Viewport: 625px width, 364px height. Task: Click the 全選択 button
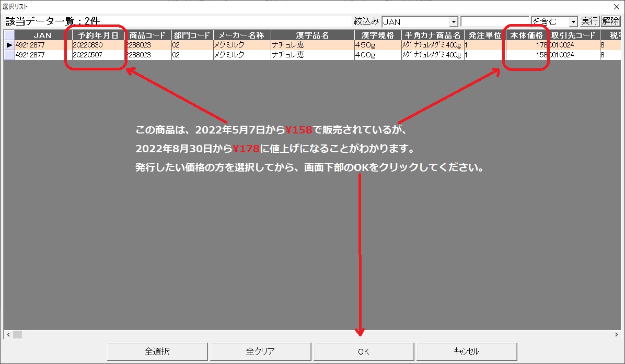coord(157,351)
